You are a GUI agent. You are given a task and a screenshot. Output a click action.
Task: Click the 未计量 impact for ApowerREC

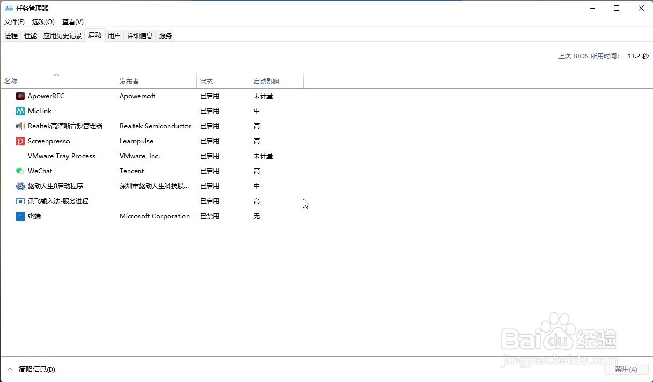click(x=263, y=96)
